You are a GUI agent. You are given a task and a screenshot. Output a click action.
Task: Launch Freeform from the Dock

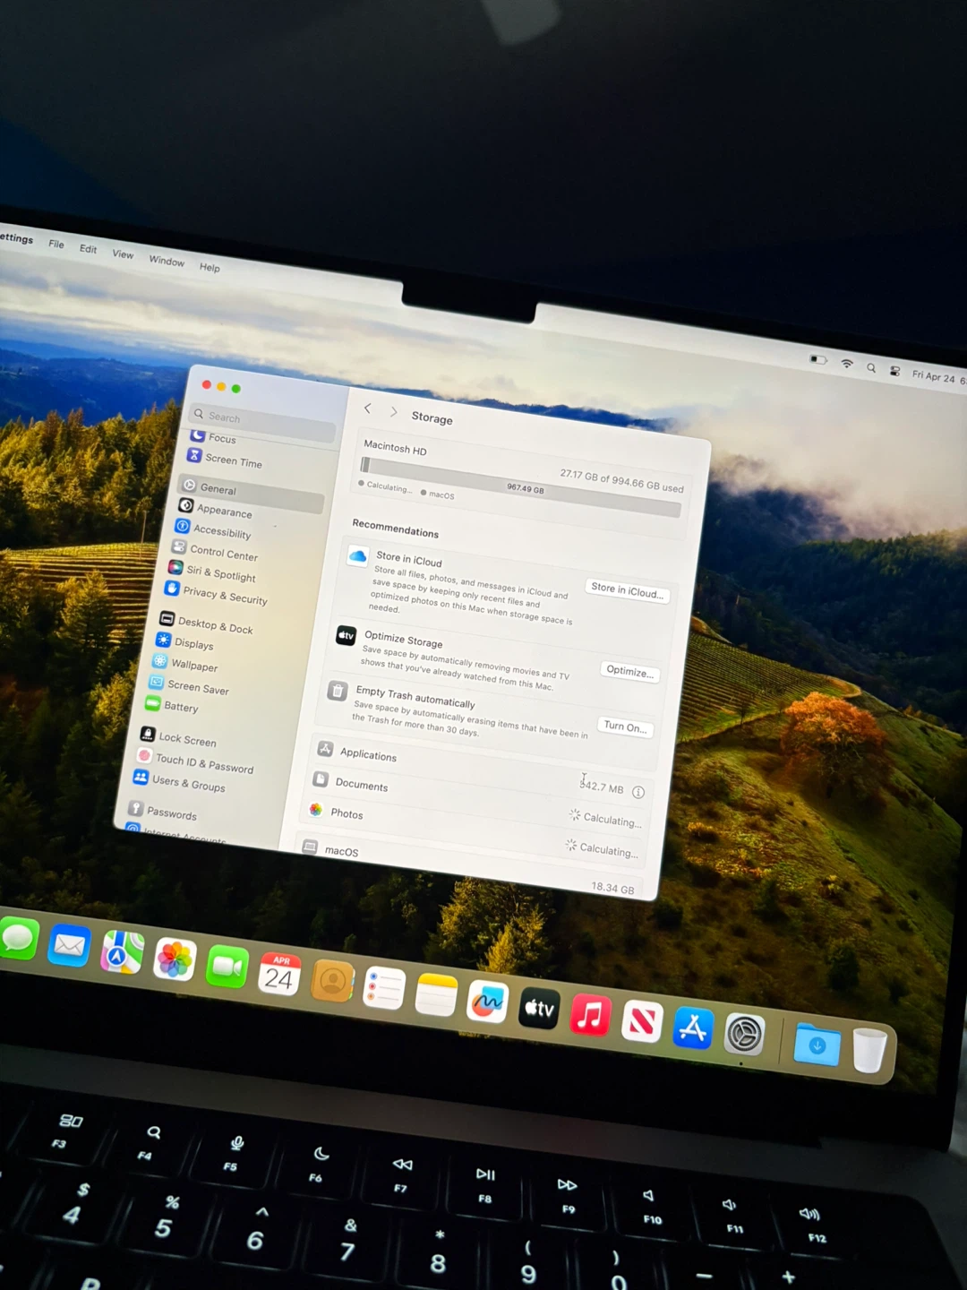(x=488, y=1002)
